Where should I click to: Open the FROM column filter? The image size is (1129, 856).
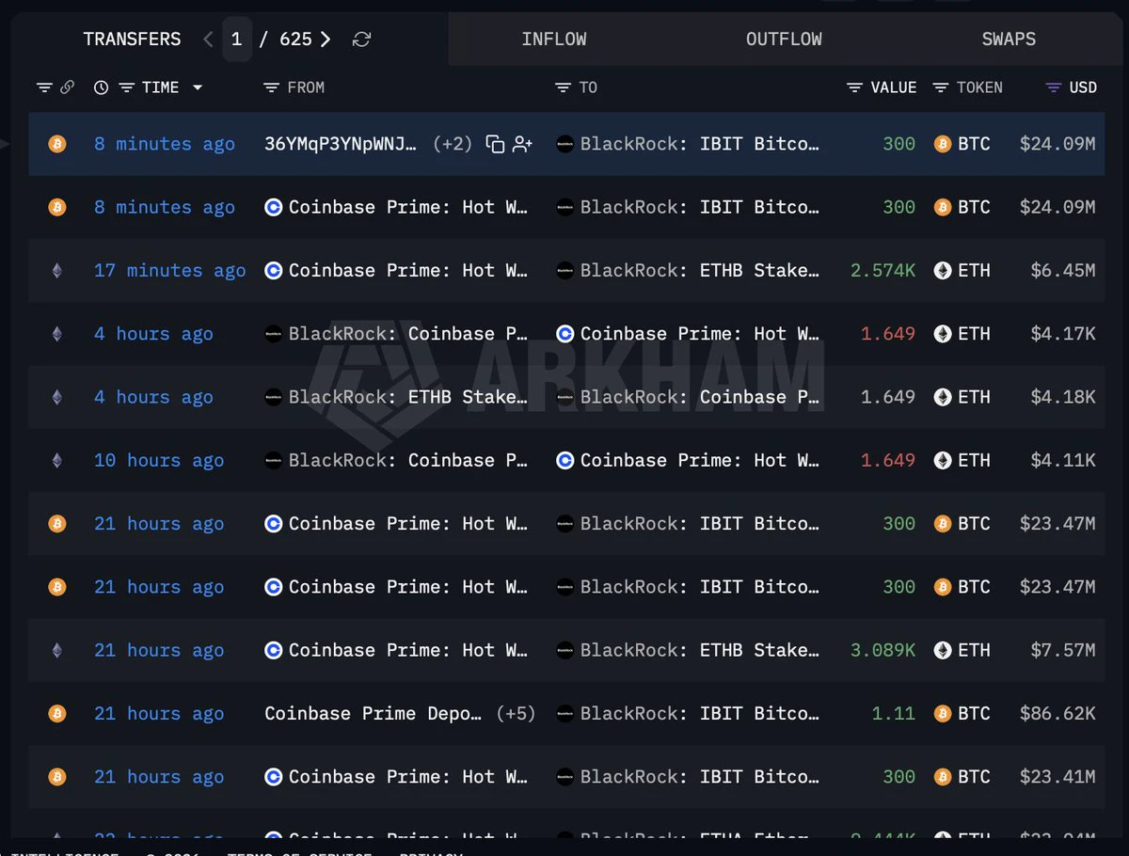(x=271, y=87)
